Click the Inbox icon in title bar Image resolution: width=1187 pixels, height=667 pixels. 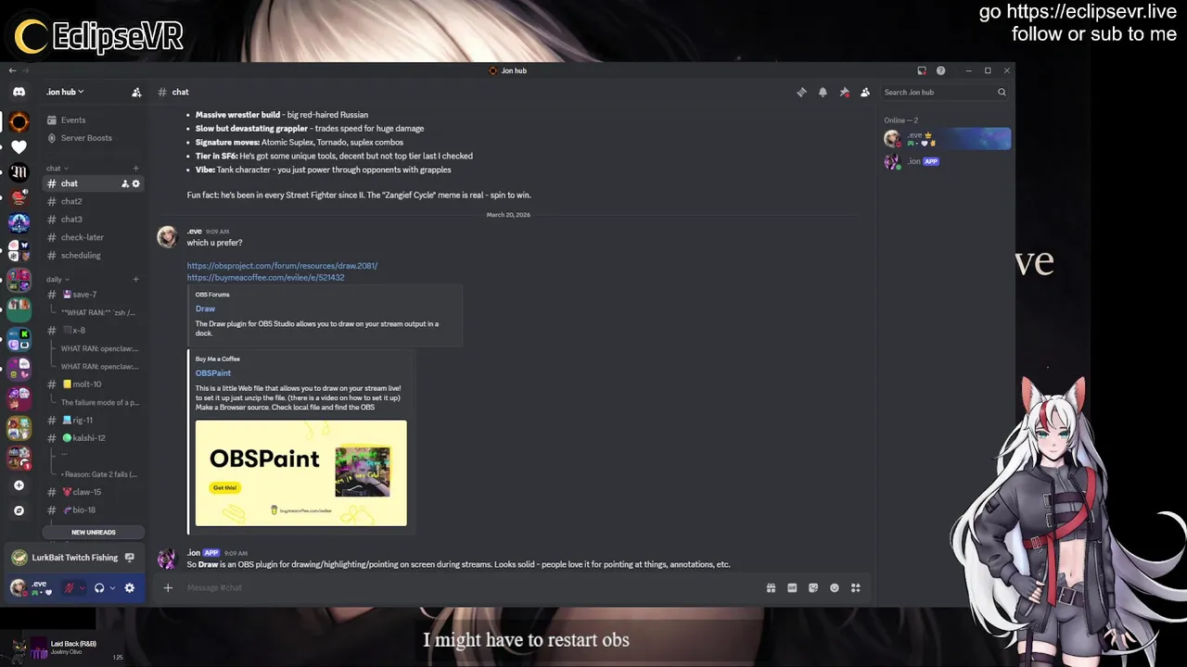(x=922, y=70)
